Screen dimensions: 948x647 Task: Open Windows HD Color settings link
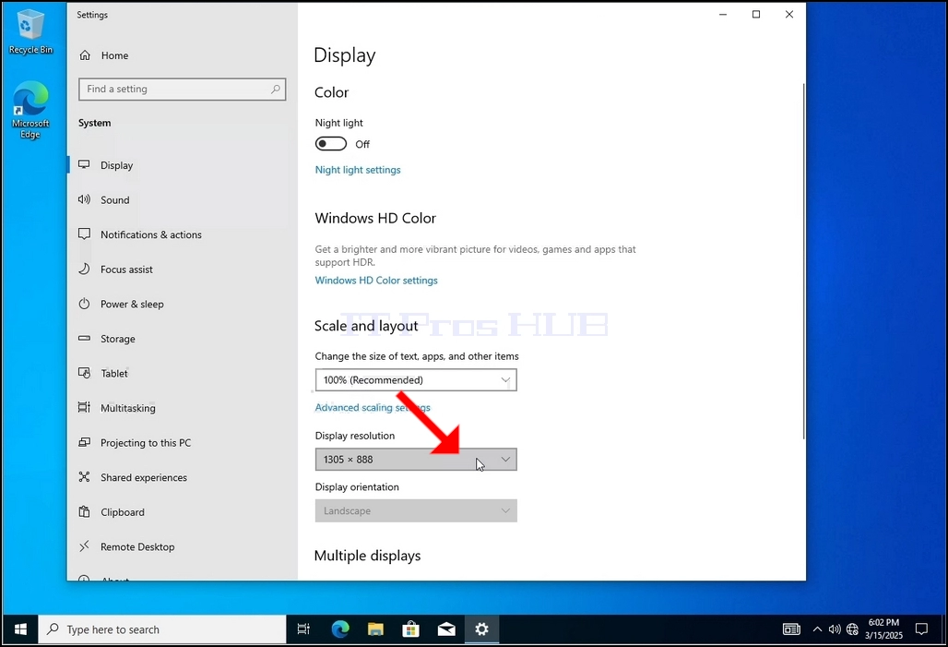[376, 281]
